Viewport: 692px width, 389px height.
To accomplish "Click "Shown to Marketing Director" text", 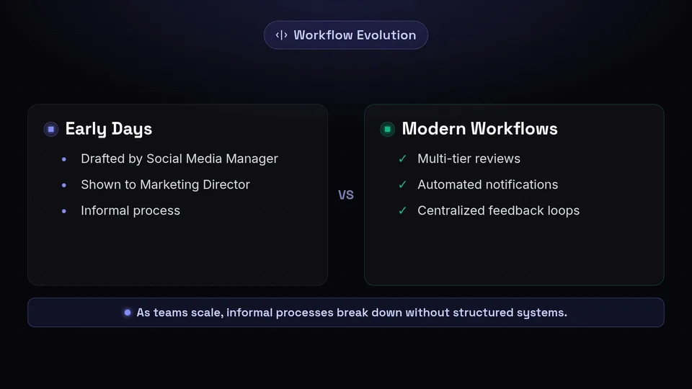I will [x=165, y=184].
